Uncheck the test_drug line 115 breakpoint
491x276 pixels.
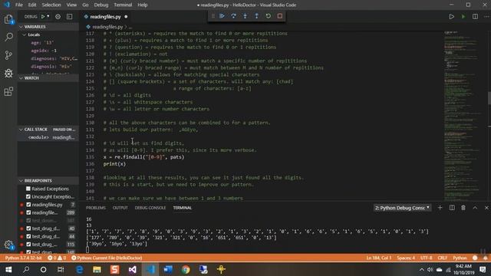tap(28, 245)
